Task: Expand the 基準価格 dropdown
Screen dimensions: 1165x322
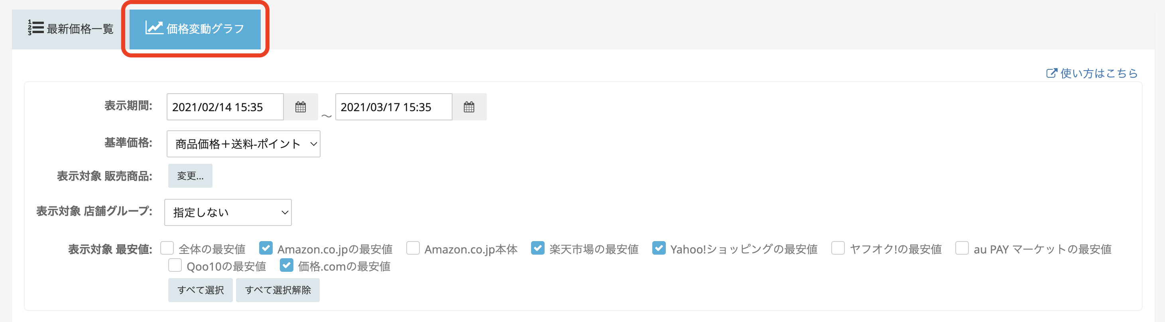Action: coord(243,144)
